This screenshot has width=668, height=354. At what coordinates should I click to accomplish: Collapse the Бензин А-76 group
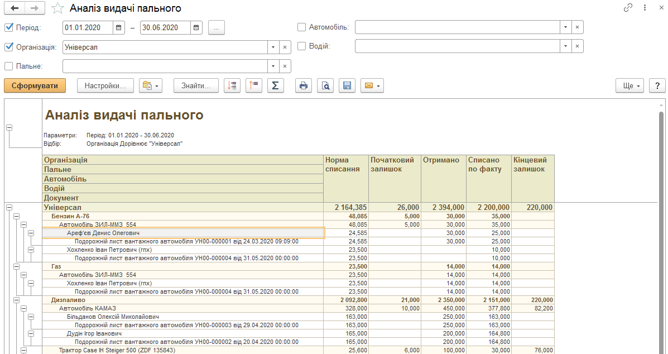click(16, 217)
